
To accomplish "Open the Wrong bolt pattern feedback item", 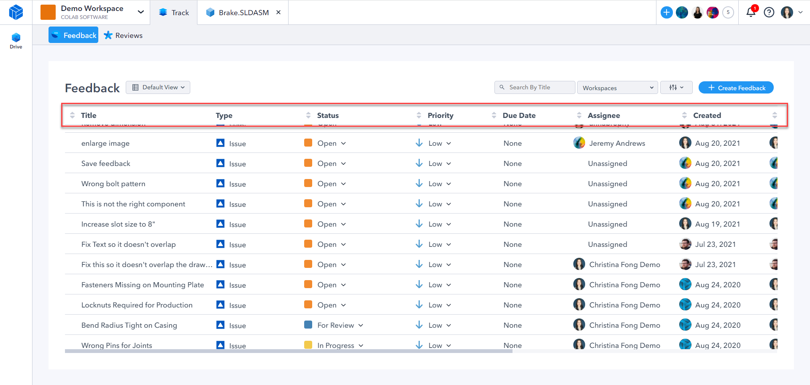I will click(113, 184).
